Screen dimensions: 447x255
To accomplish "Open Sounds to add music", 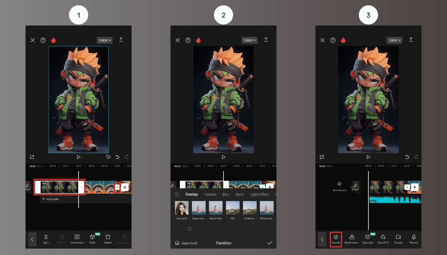I will click(x=336, y=239).
